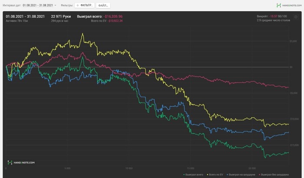The height and width of the screenshot is (178, 304).
Task: Open the ФАЙЛ menu button
Action: coord(103,5)
